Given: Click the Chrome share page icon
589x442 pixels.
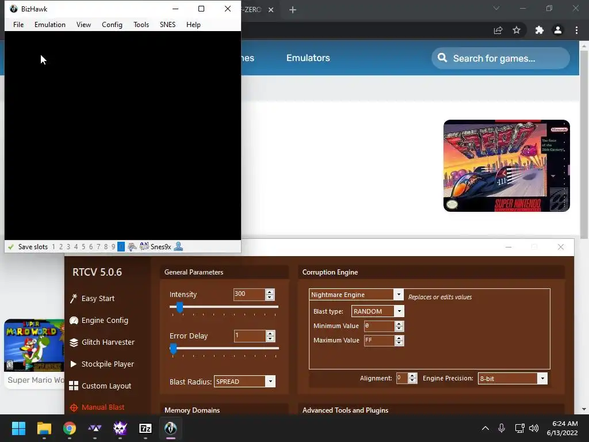Looking at the screenshot, I should tap(498, 31).
